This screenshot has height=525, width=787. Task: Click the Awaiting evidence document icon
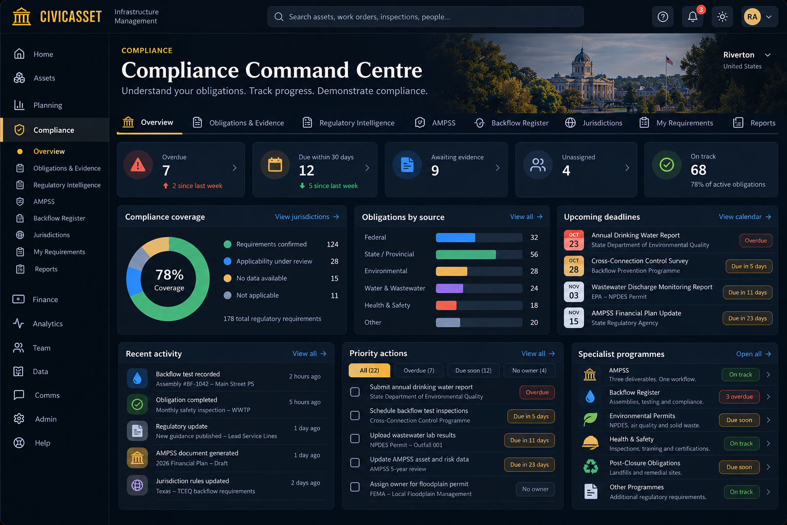(x=407, y=165)
